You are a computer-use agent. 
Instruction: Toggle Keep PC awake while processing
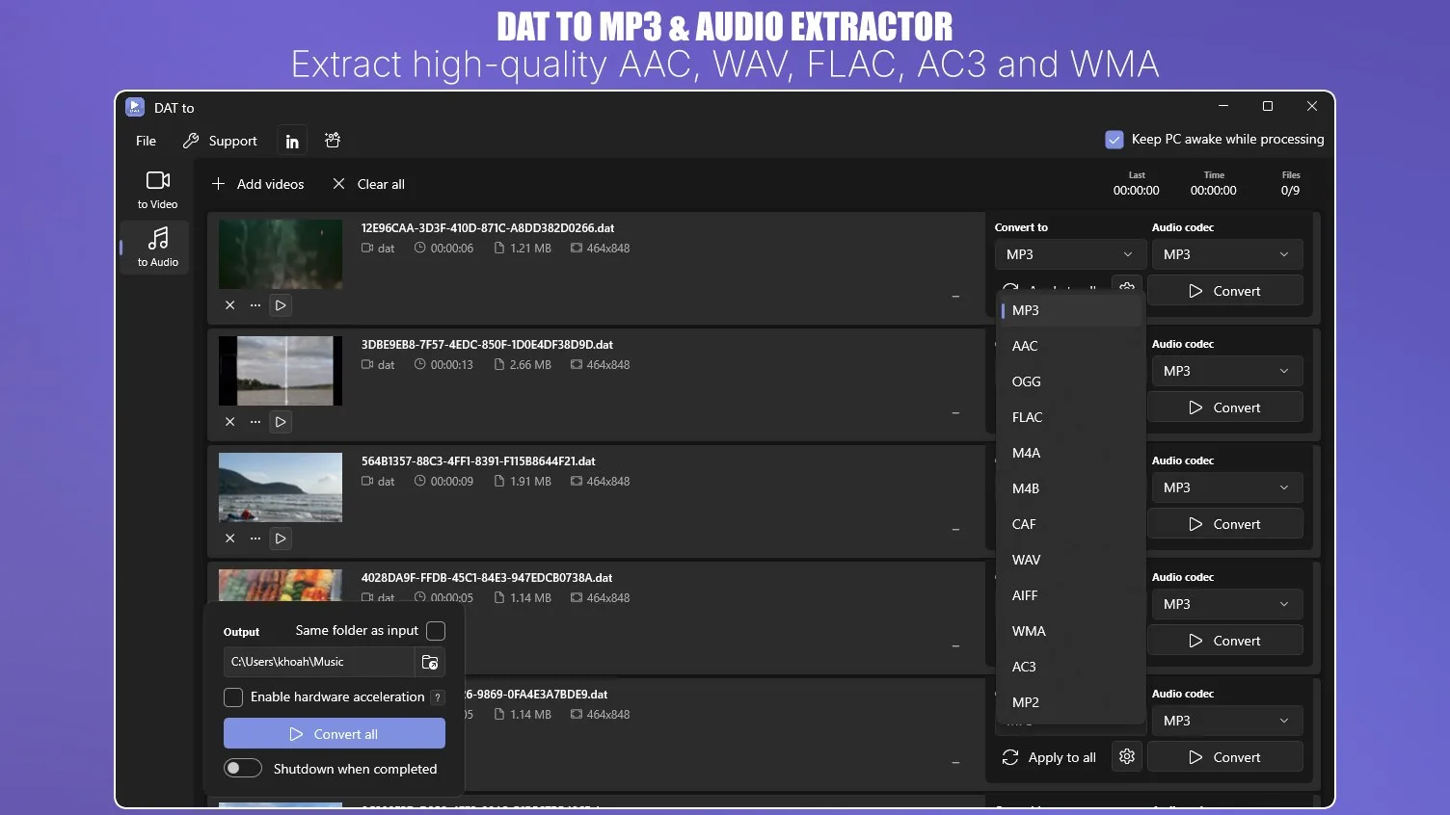[x=1114, y=140]
